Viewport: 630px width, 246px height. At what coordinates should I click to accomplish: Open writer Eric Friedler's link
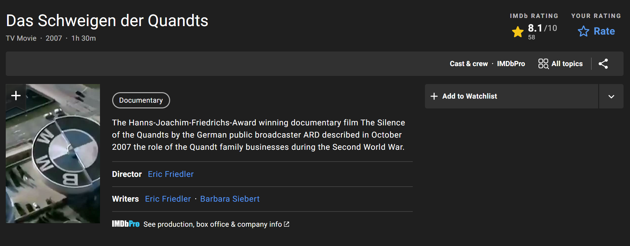pyautogui.click(x=168, y=199)
